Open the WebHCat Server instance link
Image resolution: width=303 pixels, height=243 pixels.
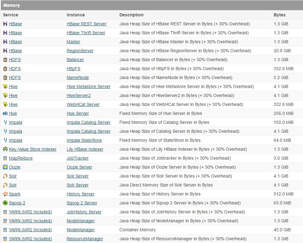83,104
